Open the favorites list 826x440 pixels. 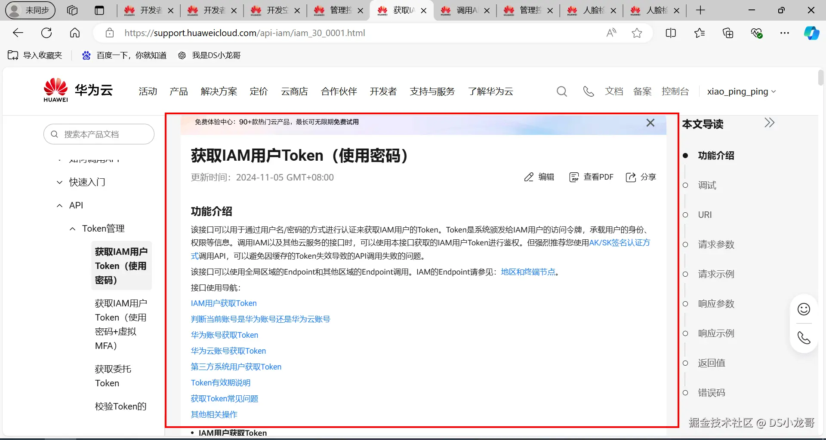pyautogui.click(x=700, y=33)
